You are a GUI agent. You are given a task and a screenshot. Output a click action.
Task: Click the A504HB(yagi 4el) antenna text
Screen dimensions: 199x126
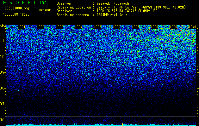tap(112, 15)
